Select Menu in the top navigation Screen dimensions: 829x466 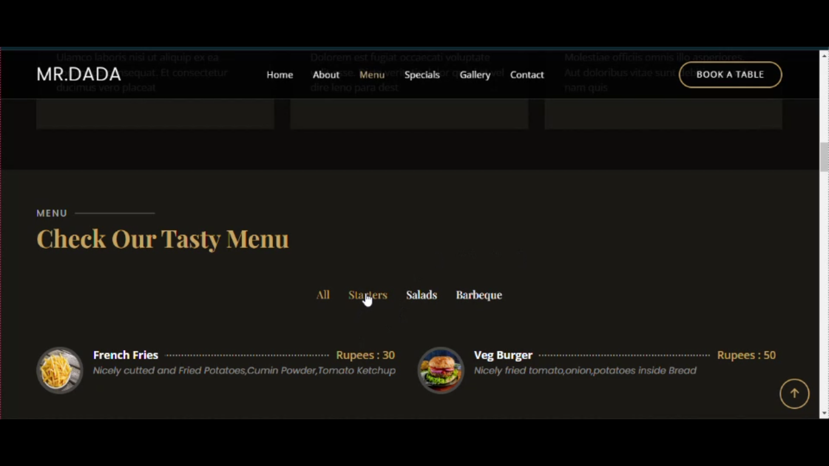coord(372,75)
